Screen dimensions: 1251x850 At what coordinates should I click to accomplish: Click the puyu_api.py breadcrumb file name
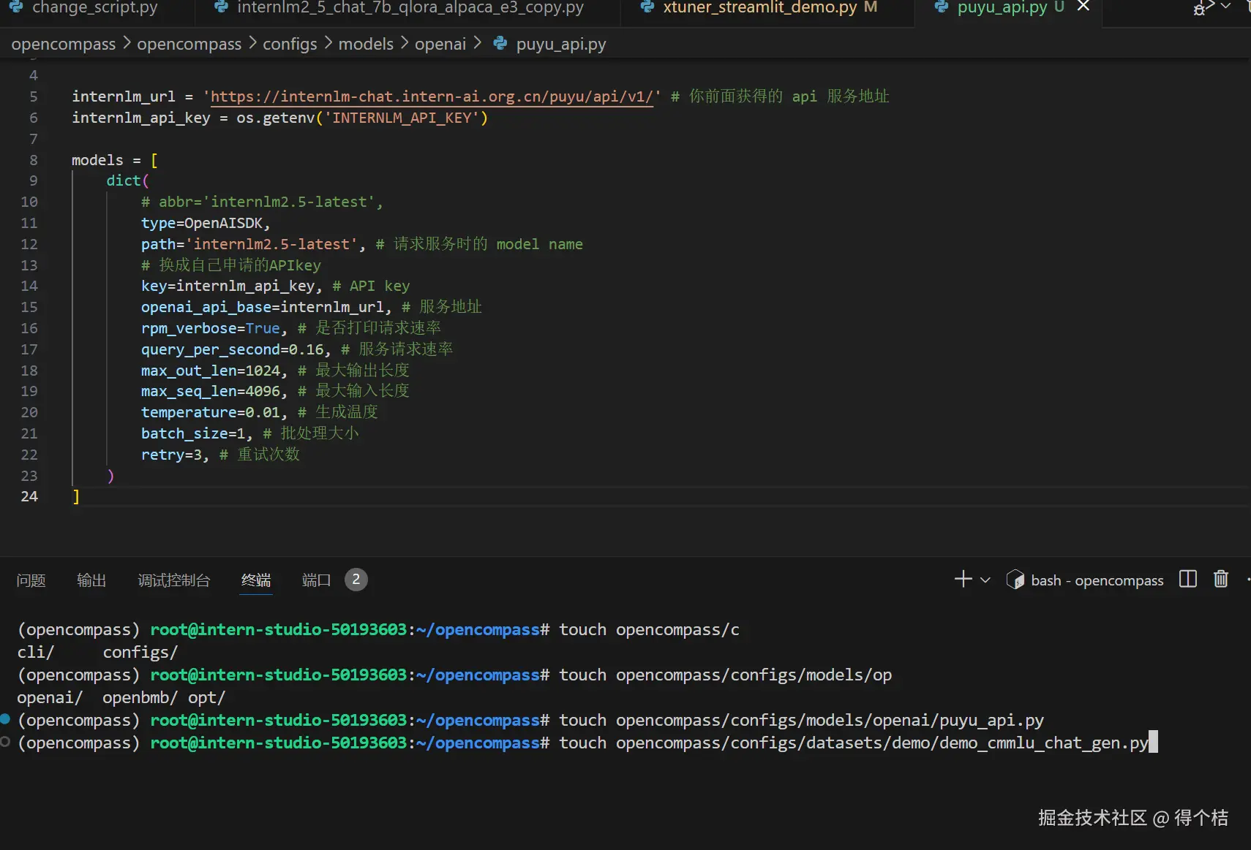coord(561,44)
